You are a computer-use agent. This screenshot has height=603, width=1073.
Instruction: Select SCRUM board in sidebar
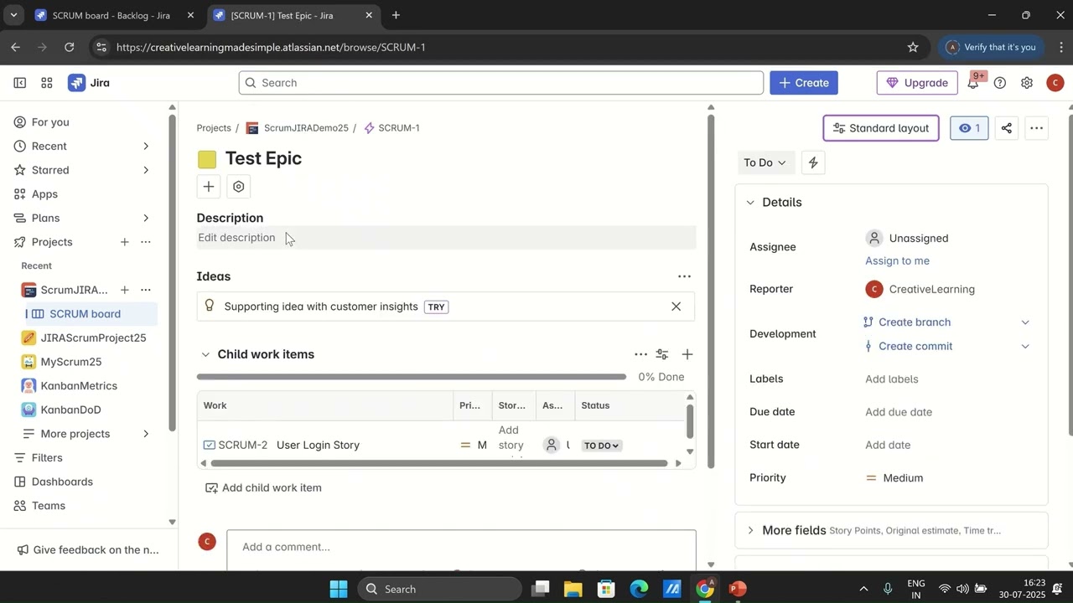[x=91, y=314]
